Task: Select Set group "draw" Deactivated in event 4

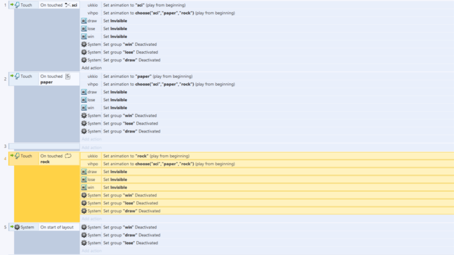Action: click(267, 211)
